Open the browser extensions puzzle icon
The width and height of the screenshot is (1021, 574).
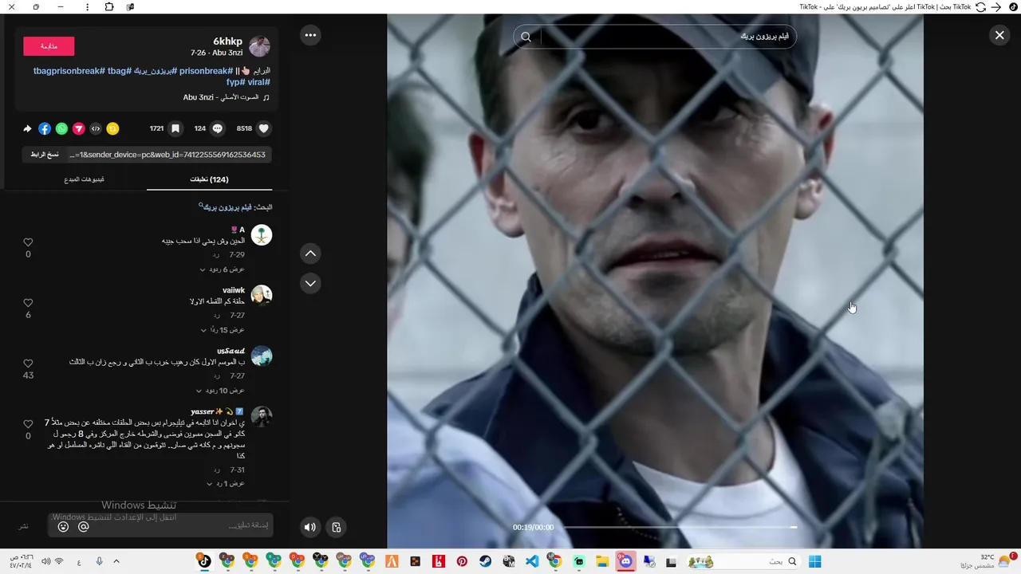coord(109,6)
